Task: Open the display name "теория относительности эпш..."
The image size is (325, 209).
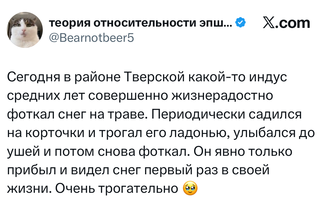Action: click(140, 24)
